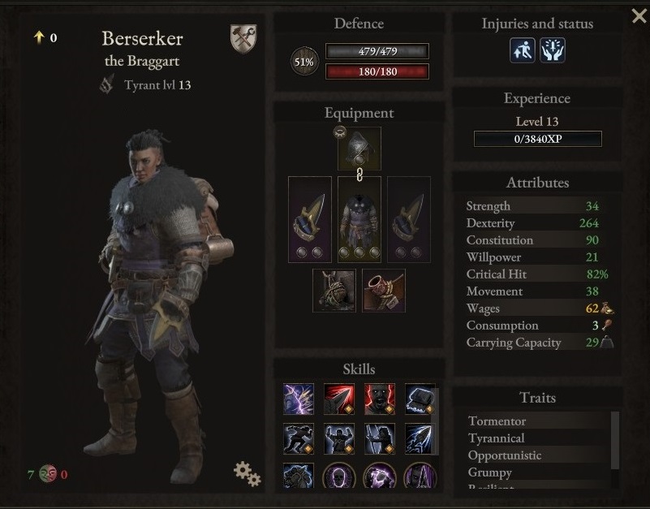Click the right-hand dagger weapon slot
Screen dimensions: 650x509
(409, 219)
